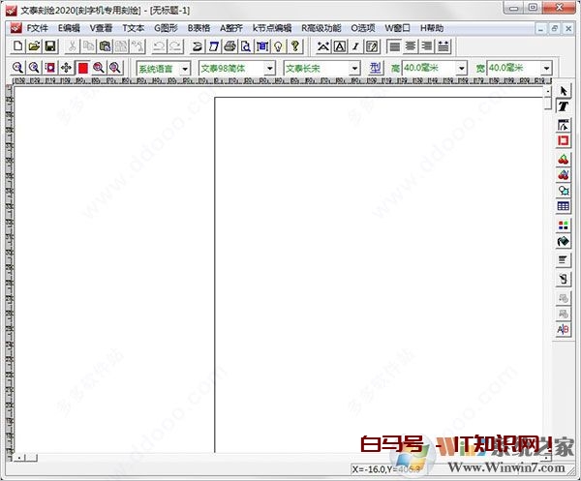Save the document using the floppy disk icon
581x481 pixels.
click(49, 46)
